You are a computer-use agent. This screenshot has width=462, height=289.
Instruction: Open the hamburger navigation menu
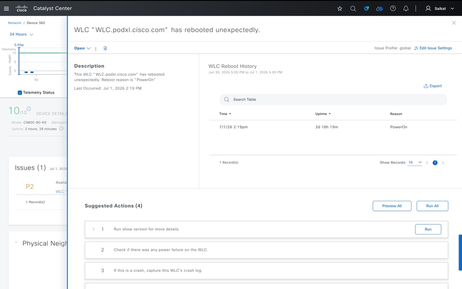point(6,8)
